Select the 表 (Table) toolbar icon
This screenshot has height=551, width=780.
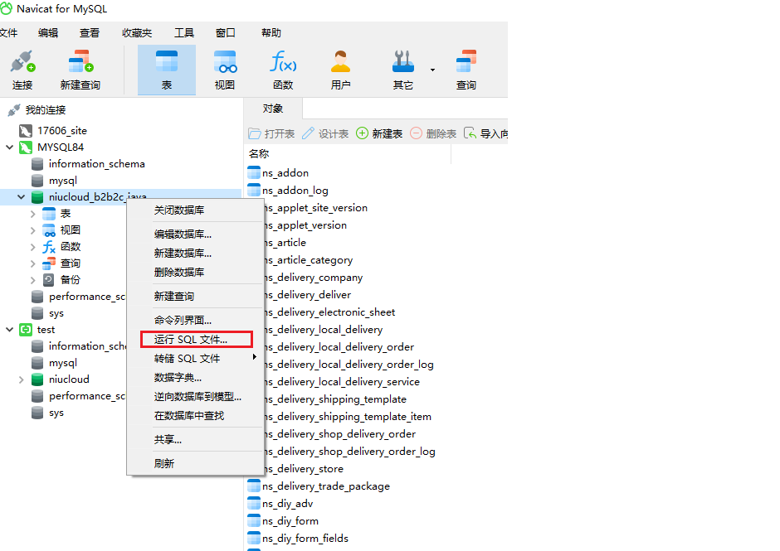167,70
